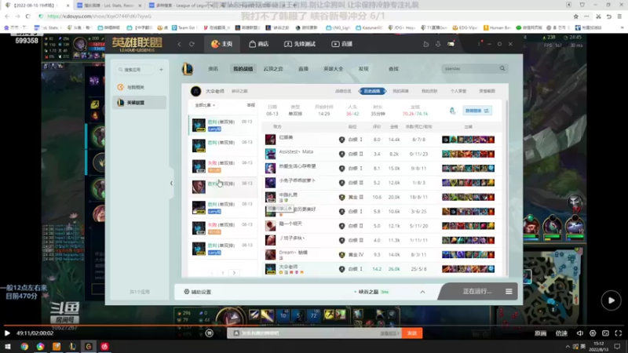Image resolution: width=628 pixels, height=353 pixels.
Task: Click the green share icon beside 数据图表
Action: 453,111
